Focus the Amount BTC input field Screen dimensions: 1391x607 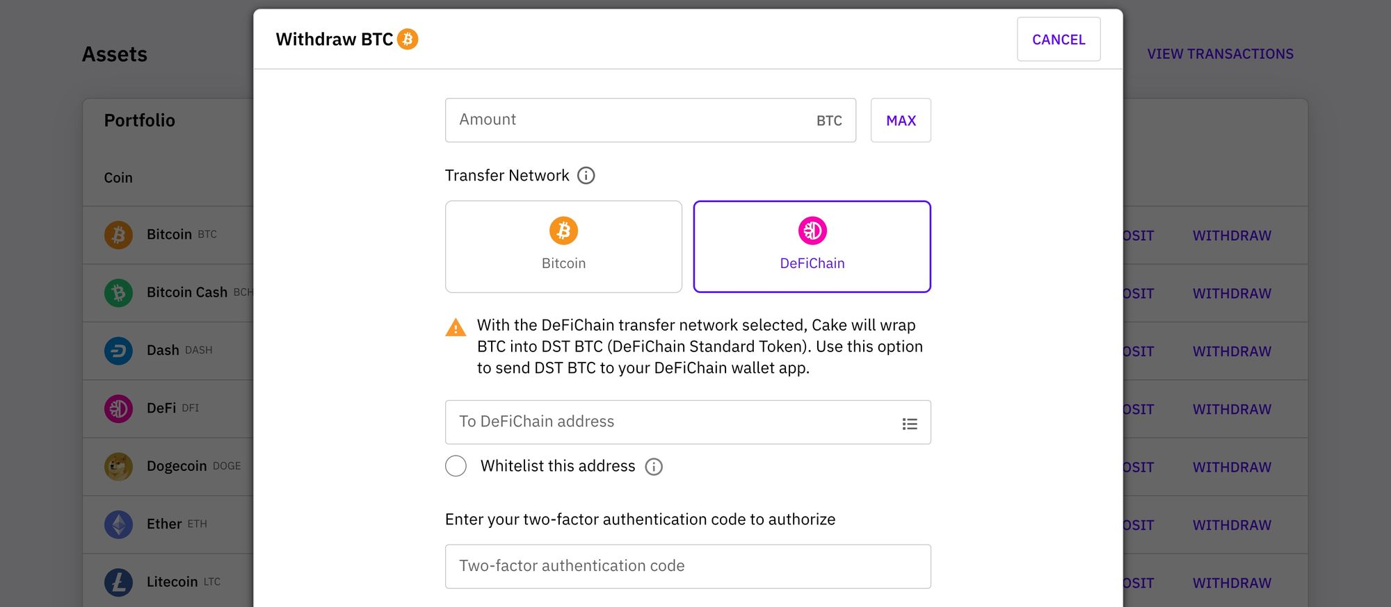click(650, 120)
